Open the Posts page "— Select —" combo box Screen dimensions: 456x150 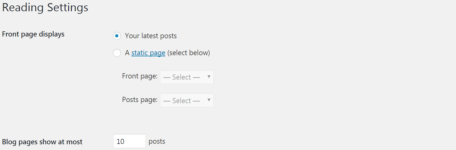tap(187, 100)
